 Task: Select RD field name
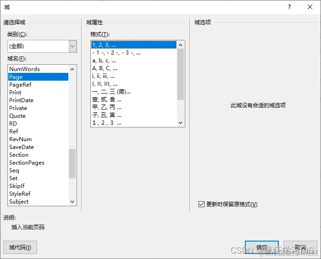(38, 124)
